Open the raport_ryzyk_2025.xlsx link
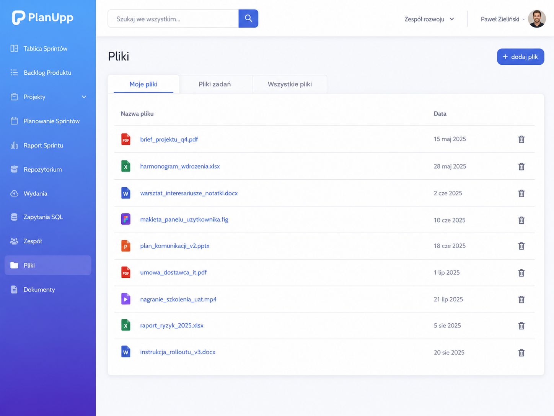554x416 pixels. click(x=172, y=325)
